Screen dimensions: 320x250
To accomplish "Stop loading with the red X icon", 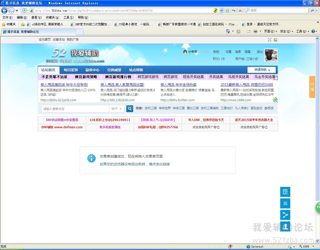I will (240, 11).
